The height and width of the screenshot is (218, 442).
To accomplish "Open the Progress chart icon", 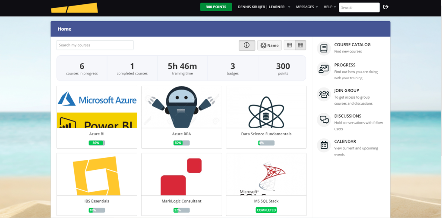I will pyautogui.click(x=323, y=69).
